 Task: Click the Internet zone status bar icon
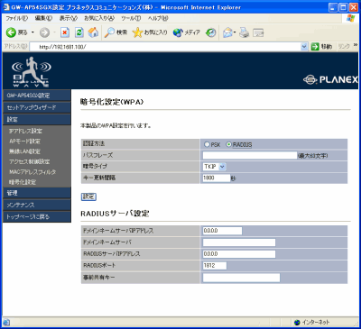pyautogui.click(x=297, y=323)
